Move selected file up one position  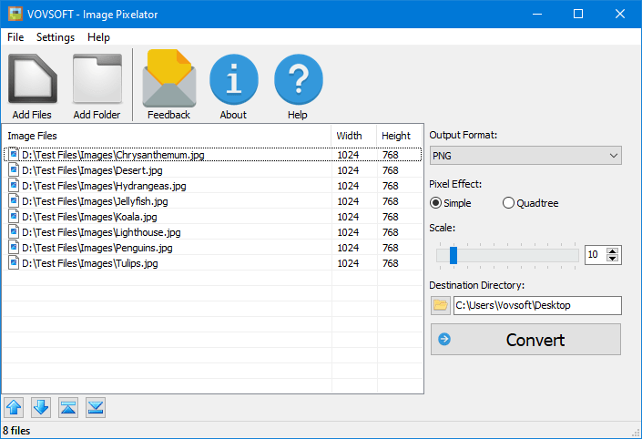[x=14, y=407]
